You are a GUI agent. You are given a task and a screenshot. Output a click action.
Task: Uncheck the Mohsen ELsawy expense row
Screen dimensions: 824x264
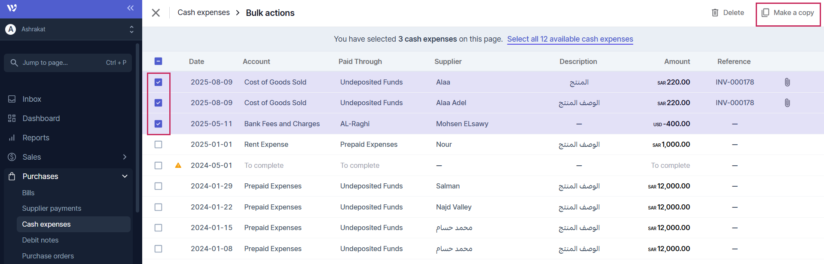(159, 124)
